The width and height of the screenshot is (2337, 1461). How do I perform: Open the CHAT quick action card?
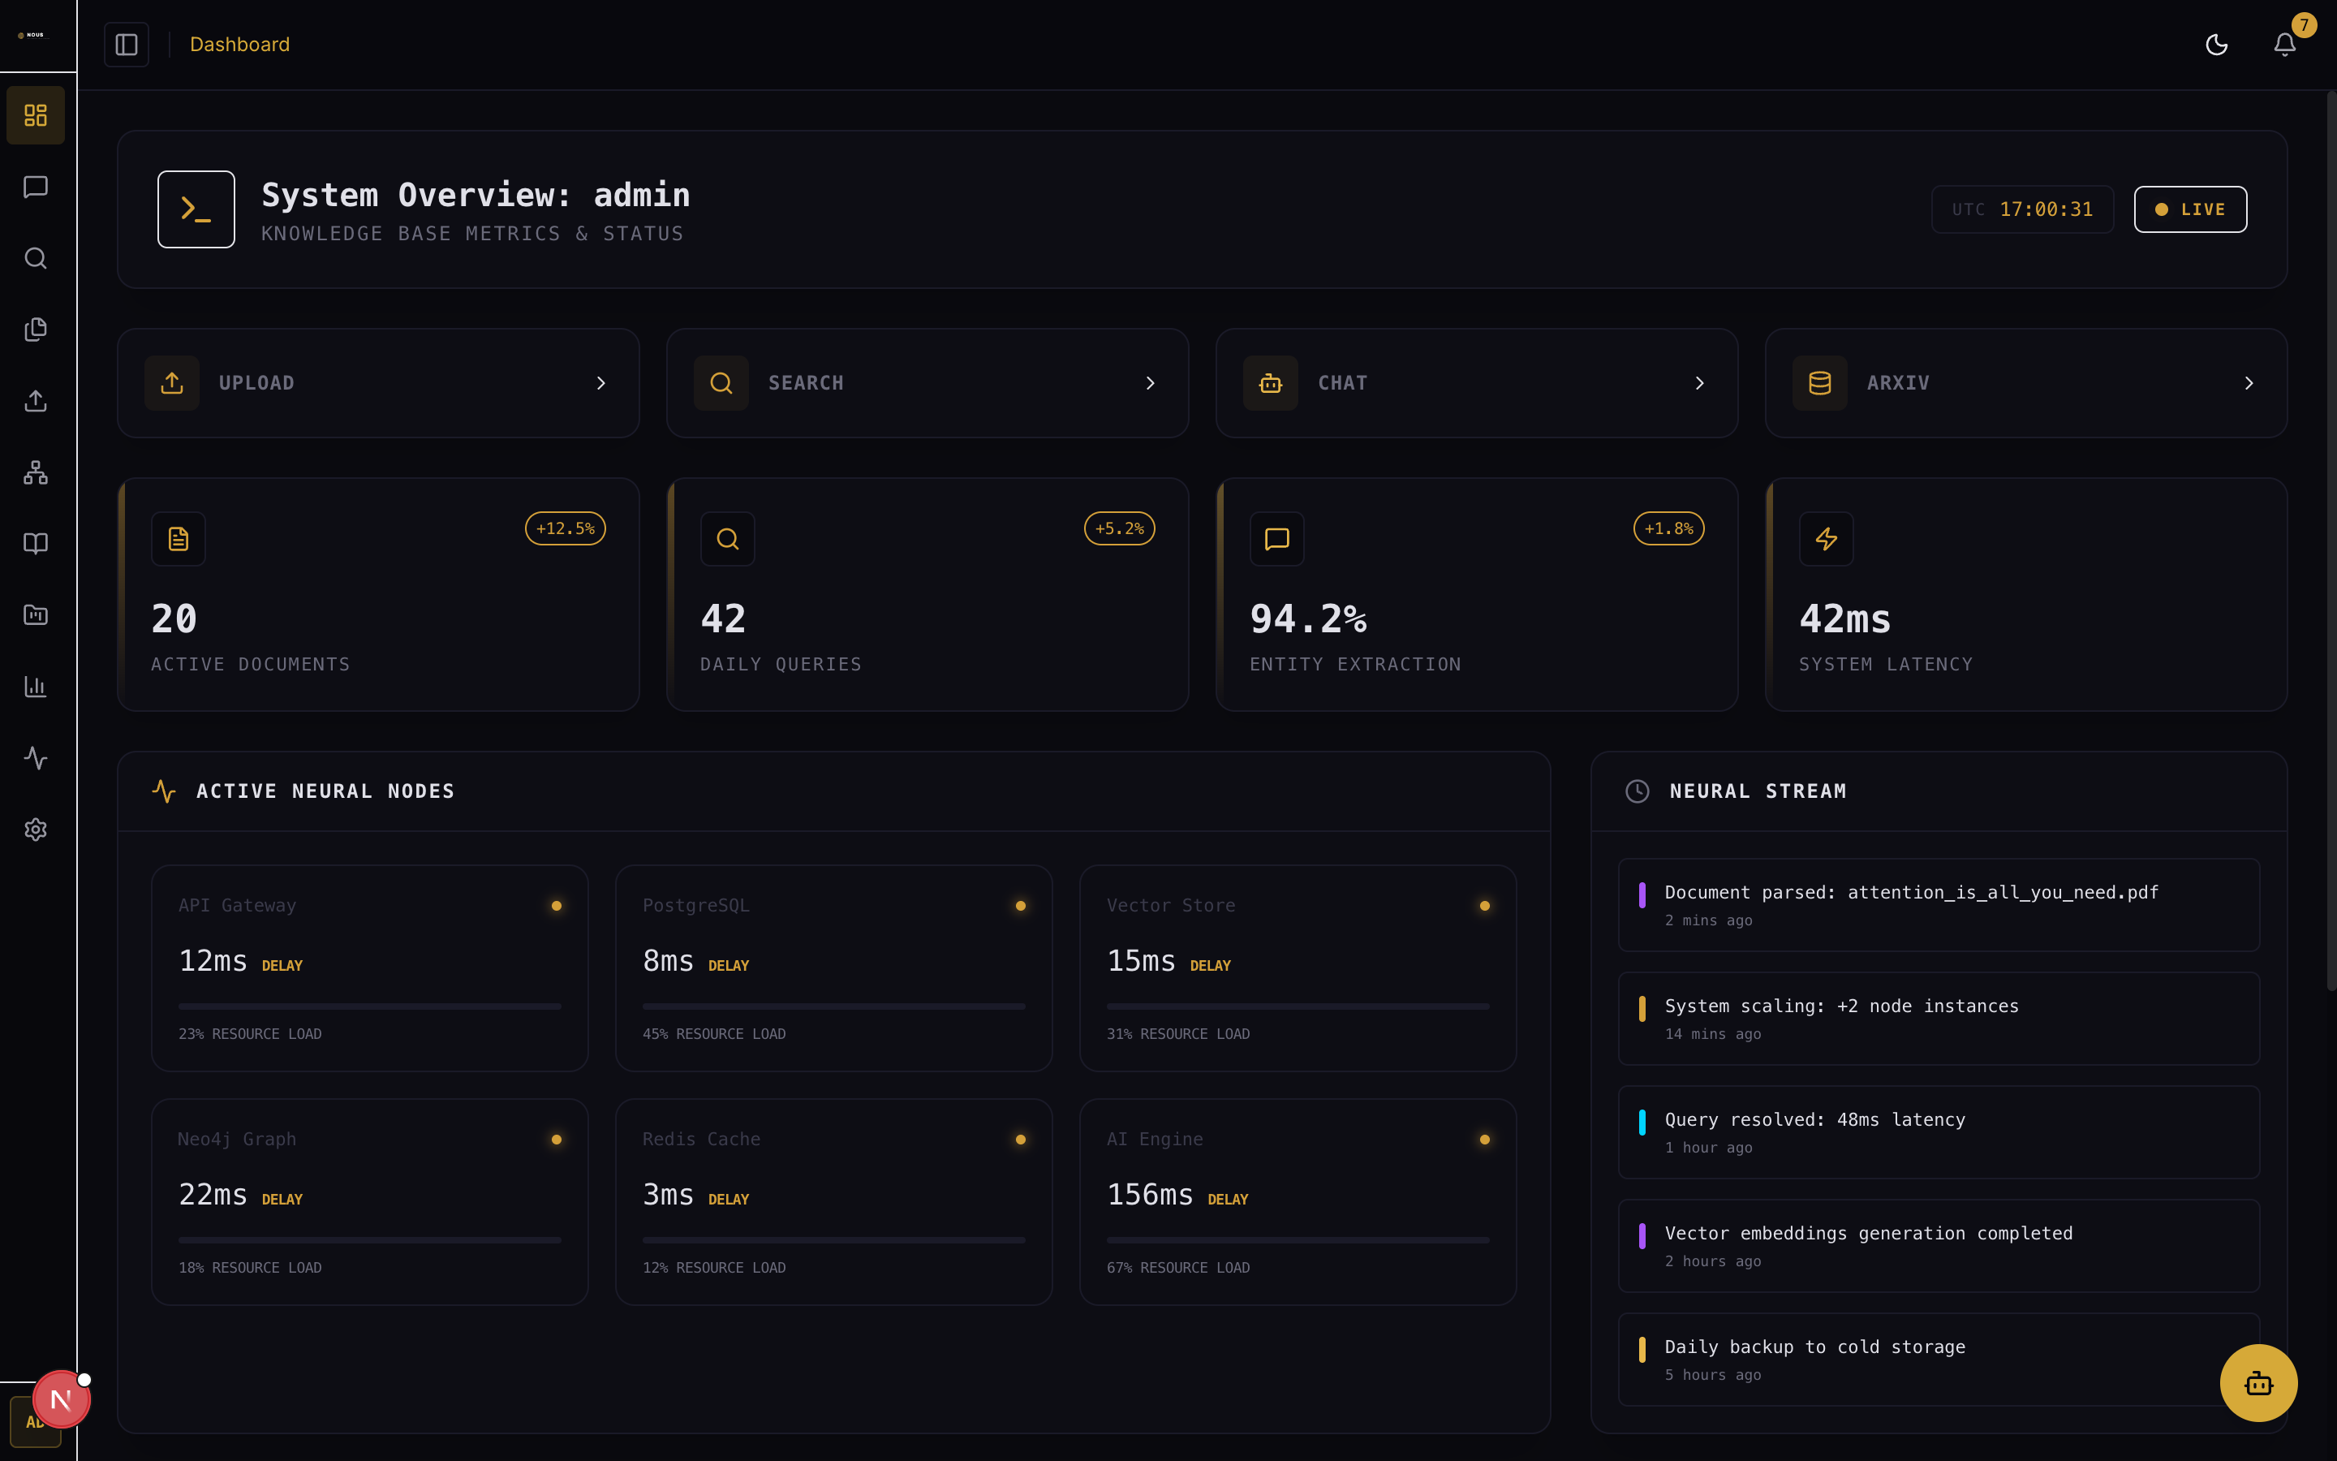pyautogui.click(x=1477, y=382)
